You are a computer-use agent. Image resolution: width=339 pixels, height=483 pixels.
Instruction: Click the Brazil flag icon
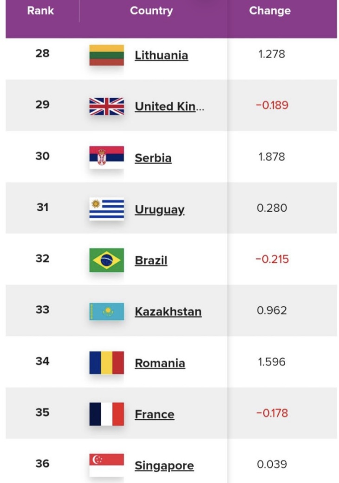point(106,260)
